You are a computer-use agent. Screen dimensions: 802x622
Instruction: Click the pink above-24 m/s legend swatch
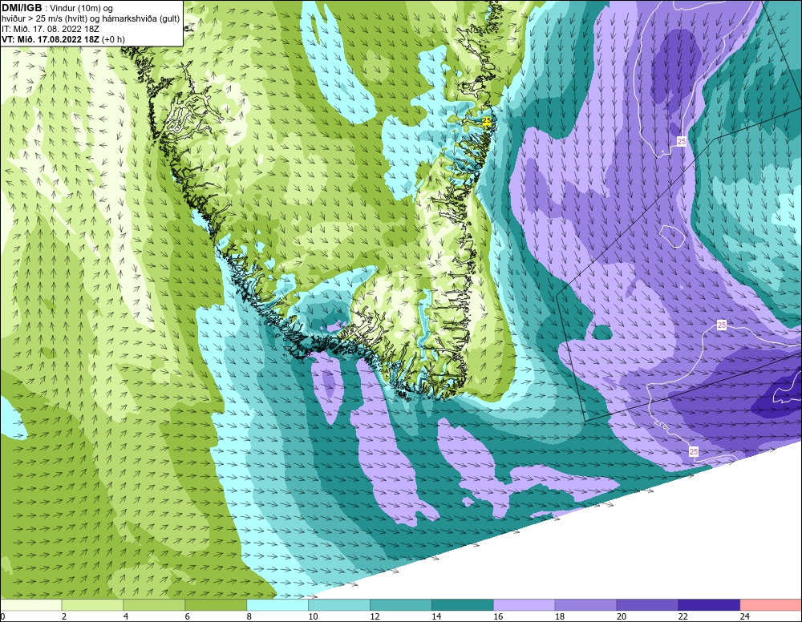tap(772, 605)
